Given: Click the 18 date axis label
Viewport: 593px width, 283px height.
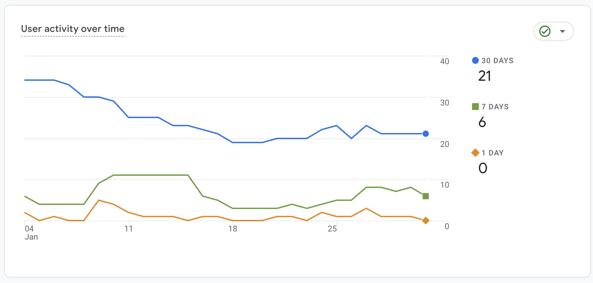Looking at the screenshot, I should (232, 229).
